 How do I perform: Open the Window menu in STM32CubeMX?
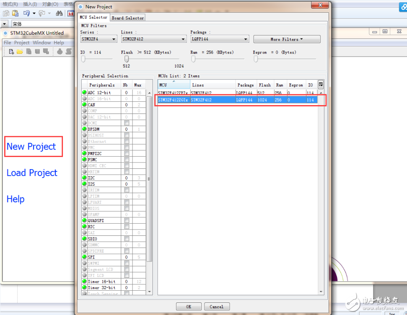42,43
